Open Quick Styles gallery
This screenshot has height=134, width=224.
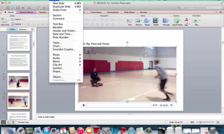(176, 21)
